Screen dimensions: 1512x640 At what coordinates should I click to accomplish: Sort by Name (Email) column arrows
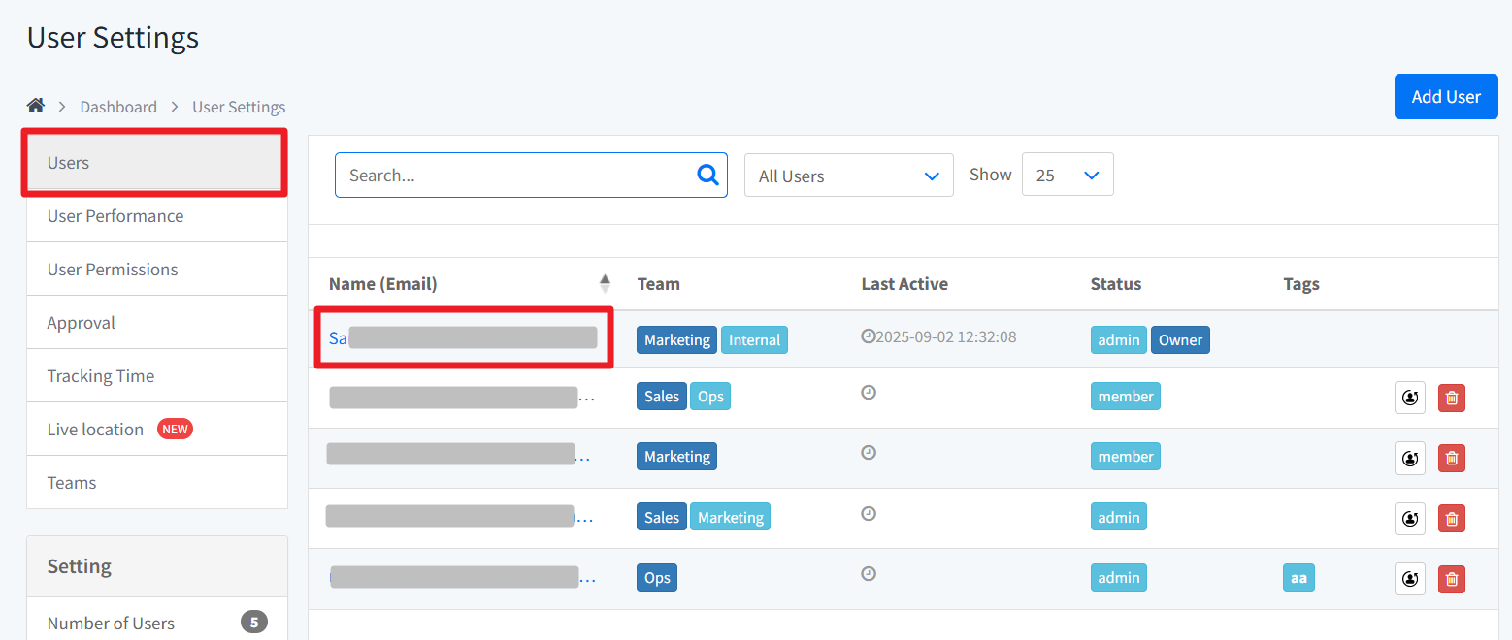click(605, 284)
